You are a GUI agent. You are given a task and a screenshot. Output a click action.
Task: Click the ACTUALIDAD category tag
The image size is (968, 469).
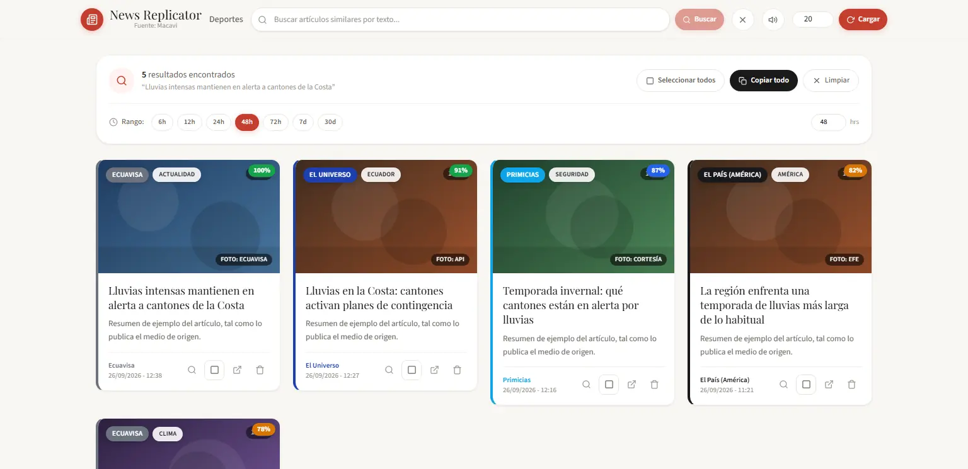[x=176, y=174]
